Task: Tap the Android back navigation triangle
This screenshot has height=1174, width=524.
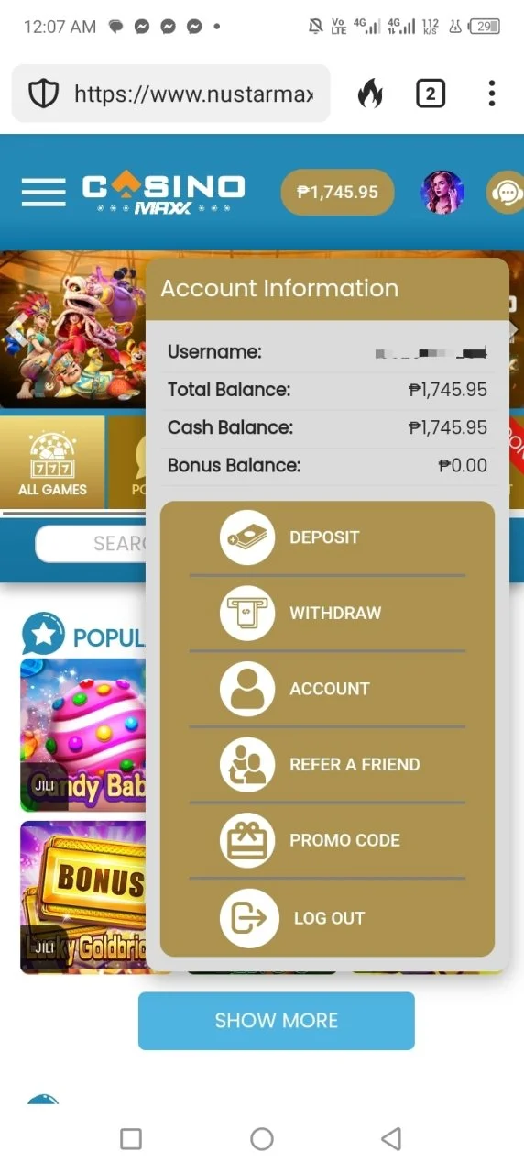Action: pos(391,1139)
